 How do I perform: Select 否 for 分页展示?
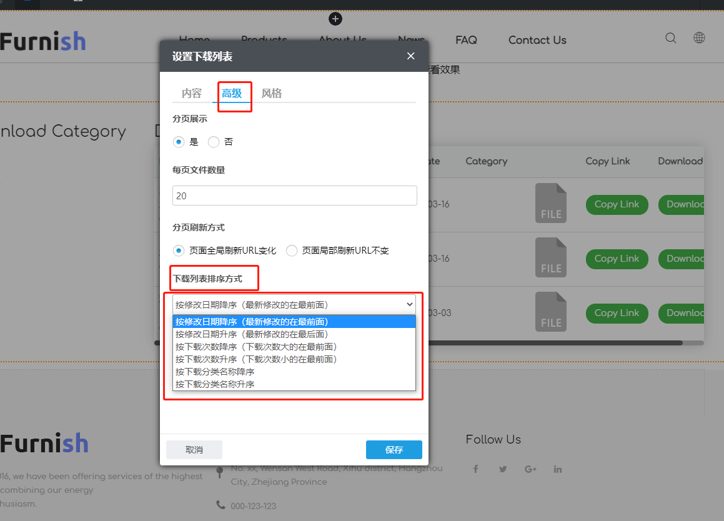coord(213,142)
